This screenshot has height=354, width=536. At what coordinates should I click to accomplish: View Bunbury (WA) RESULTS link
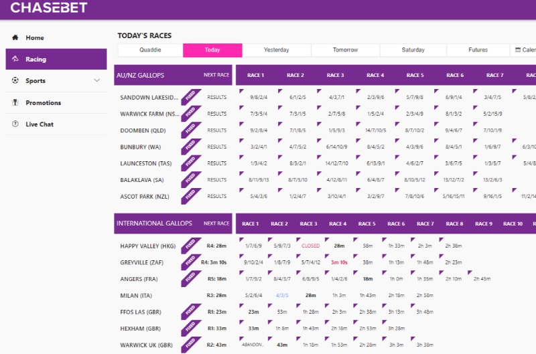tap(216, 147)
